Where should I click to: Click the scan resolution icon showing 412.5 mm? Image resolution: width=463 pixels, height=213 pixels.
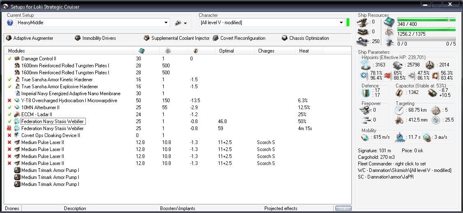(399, 120)
